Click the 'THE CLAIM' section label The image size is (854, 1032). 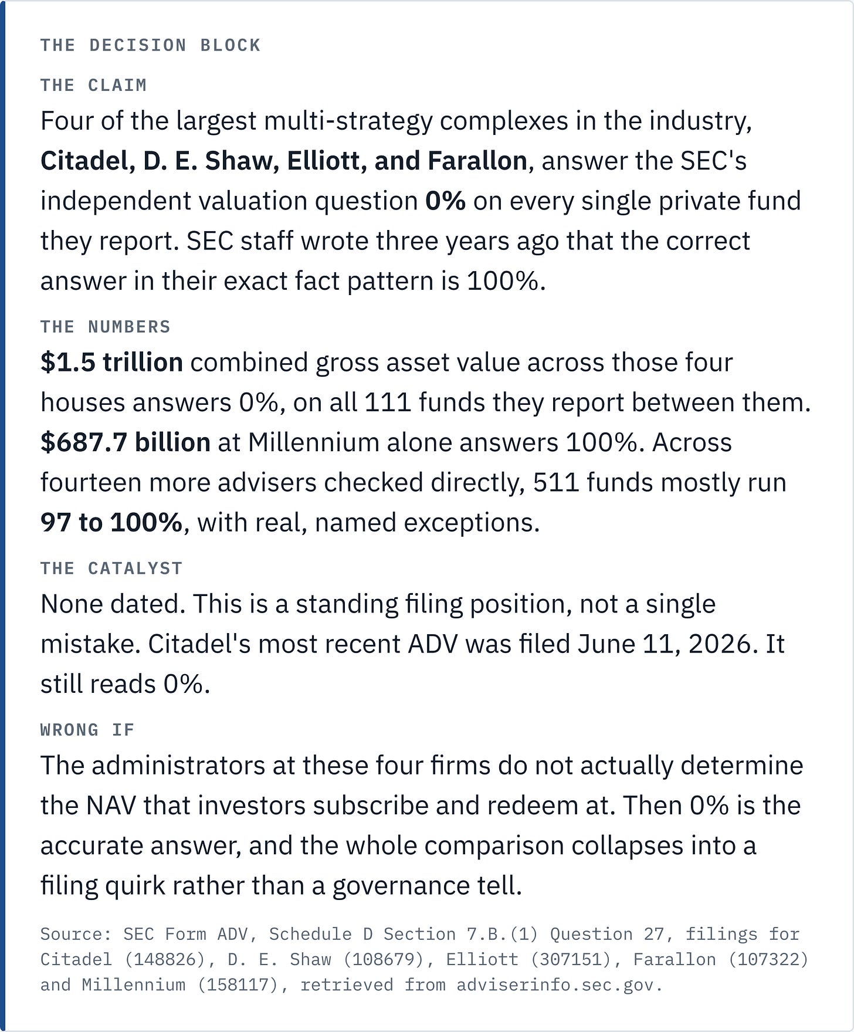[x=93, y=85]
